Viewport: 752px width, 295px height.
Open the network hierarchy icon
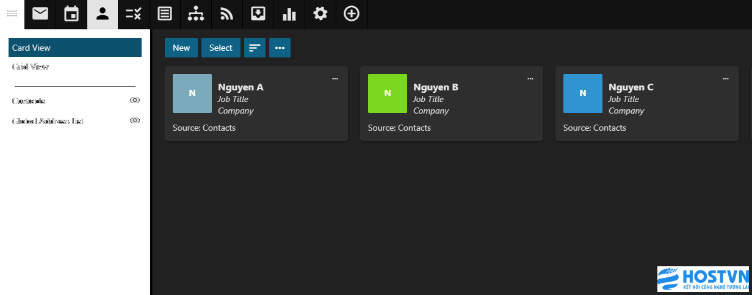(196, 13)
